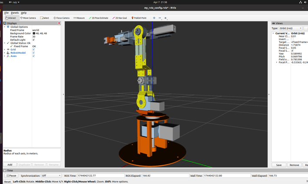Viewport: 308px width, 184px height.
Task: Disable the Default Light checkbox
Action: 33,40
